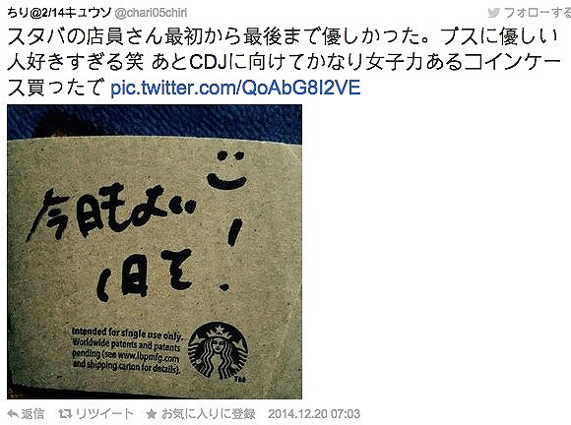Click the Twitter bird follow icon
Screen dimensions: 571x425
494,13
